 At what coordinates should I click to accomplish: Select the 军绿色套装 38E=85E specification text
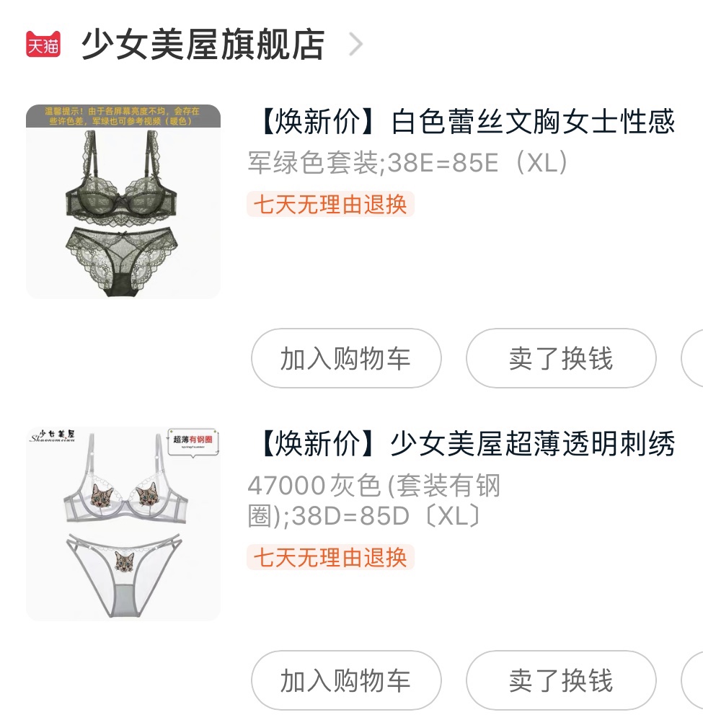(408, 163)
